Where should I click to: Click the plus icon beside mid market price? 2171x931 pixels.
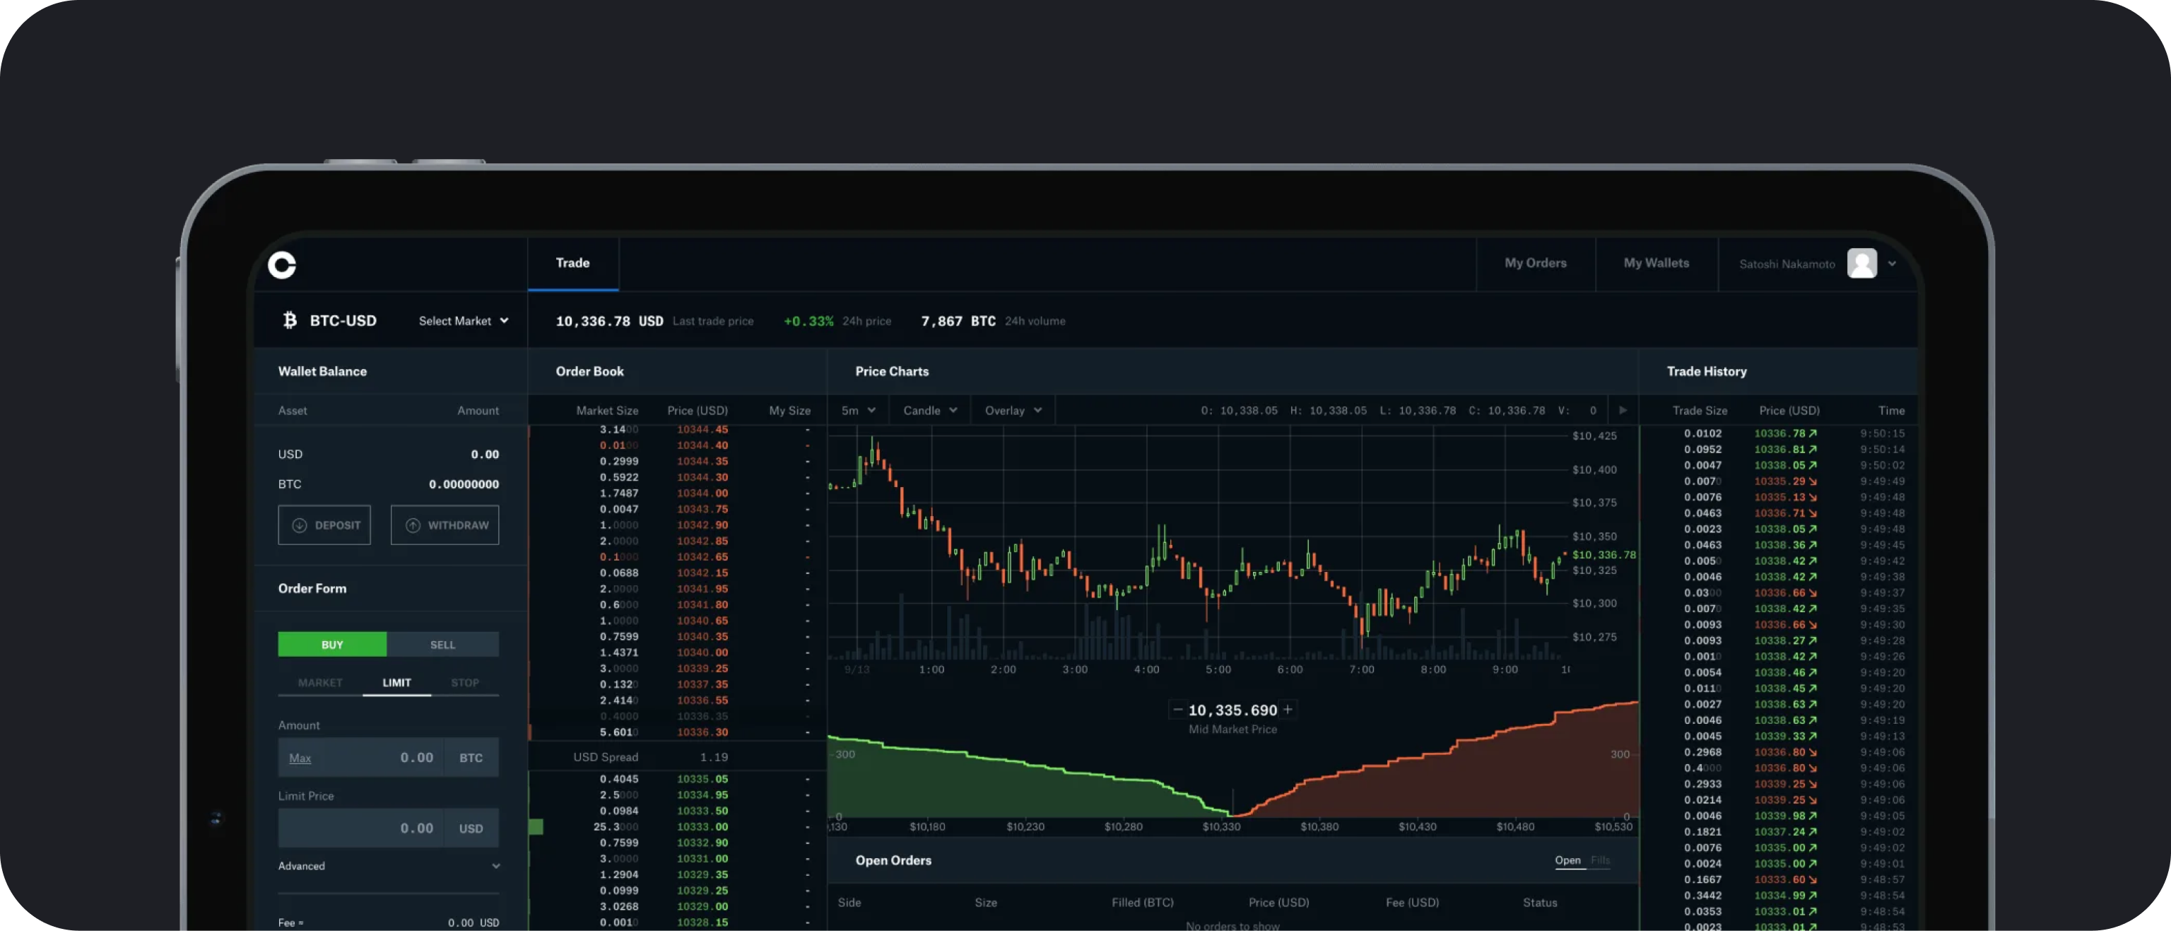click(x=1287, y=710)
